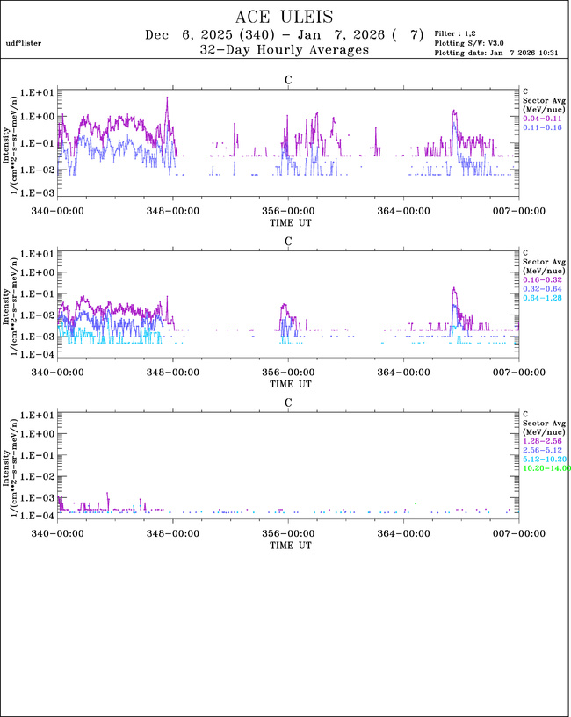Click the C title above the middle panel
Viewport: 571px width, 717px height.
287,241
